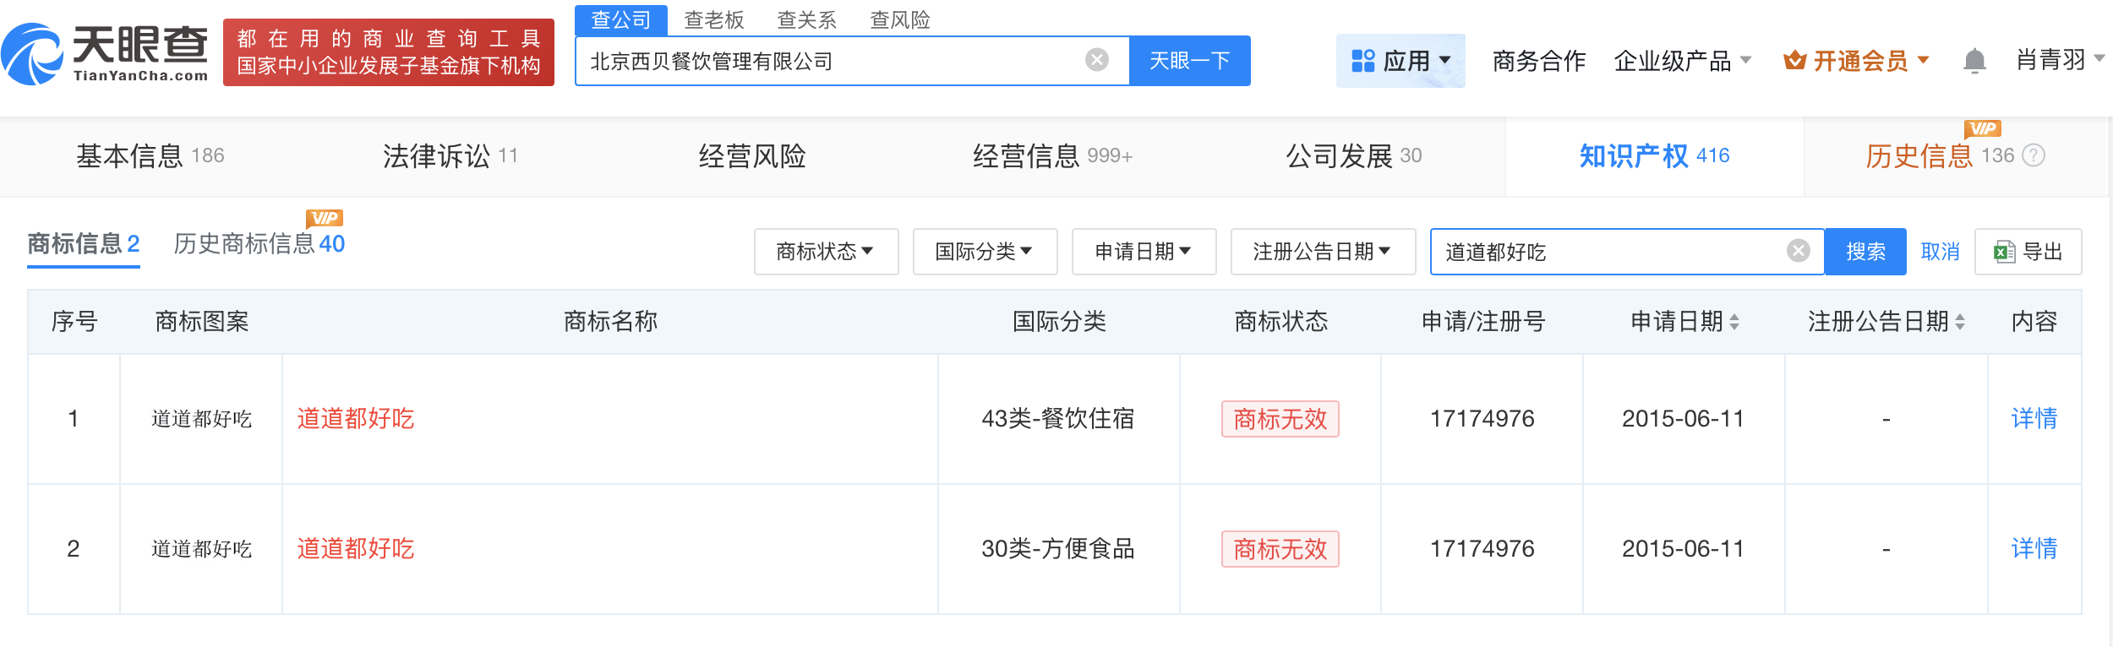Clear the trademark search field text
Screen dimensions: 2113x647
(x=1799, y=251)
